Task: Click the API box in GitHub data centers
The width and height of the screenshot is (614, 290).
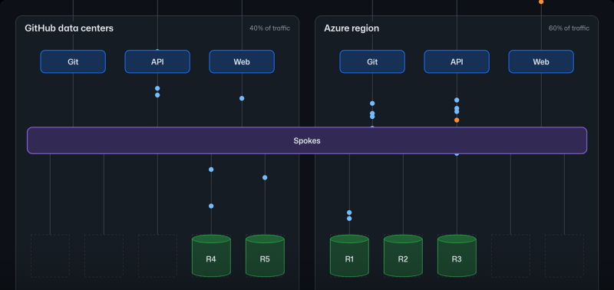Action: tap(157, 61)
